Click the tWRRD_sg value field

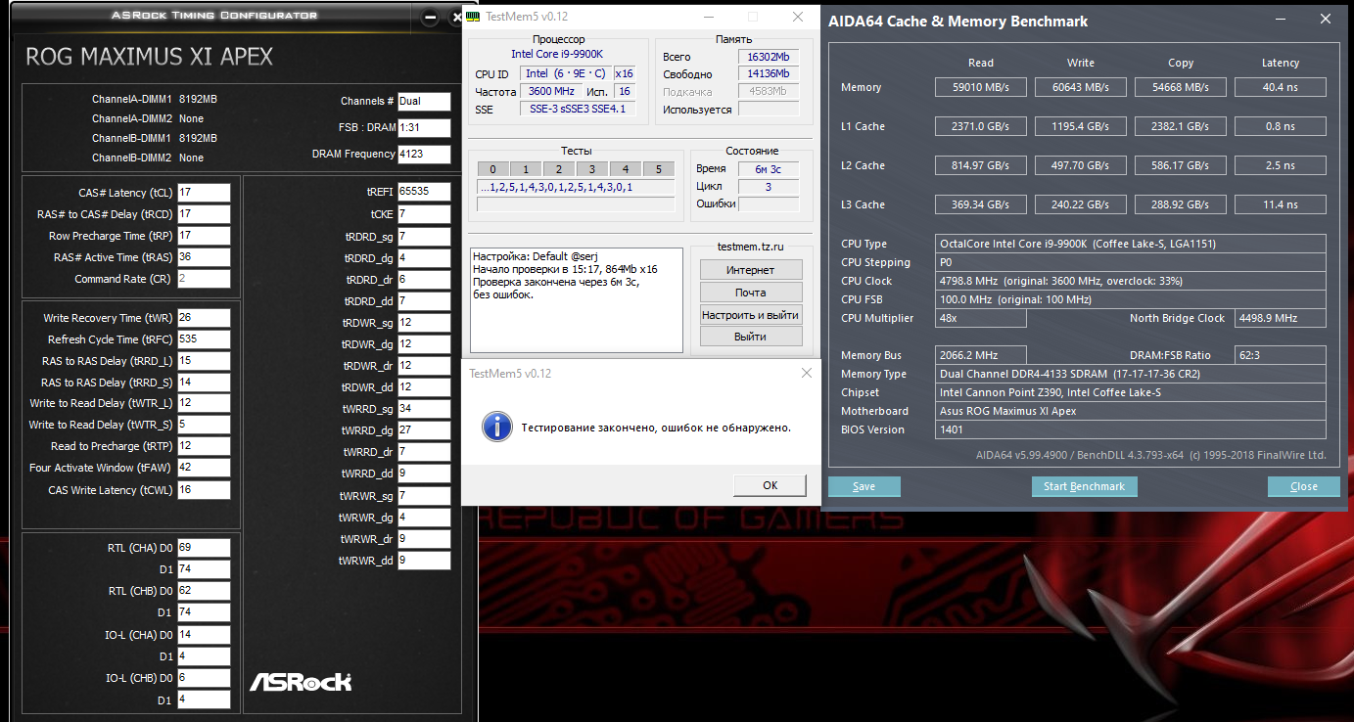(424, 409)
